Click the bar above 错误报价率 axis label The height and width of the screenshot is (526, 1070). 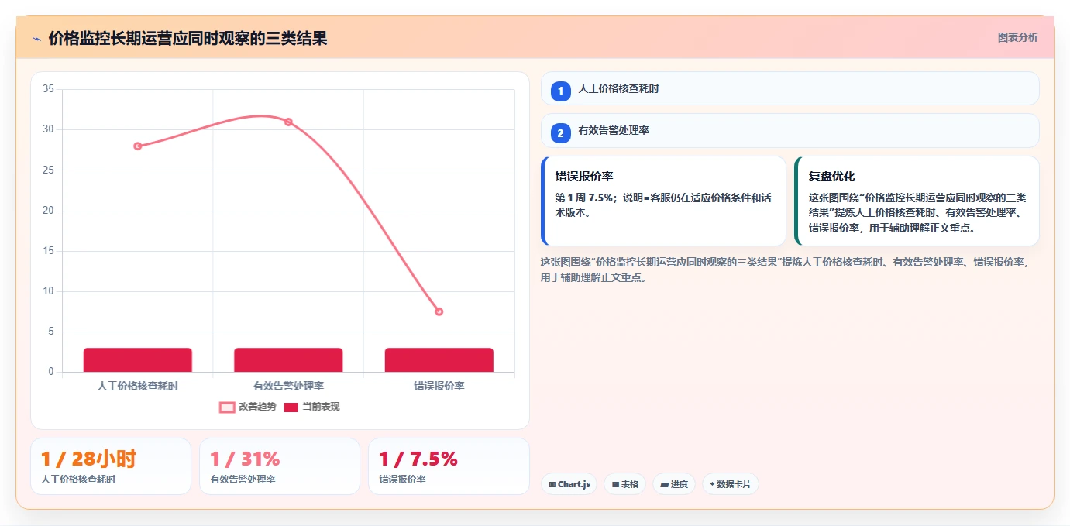[x=439, y=360]
